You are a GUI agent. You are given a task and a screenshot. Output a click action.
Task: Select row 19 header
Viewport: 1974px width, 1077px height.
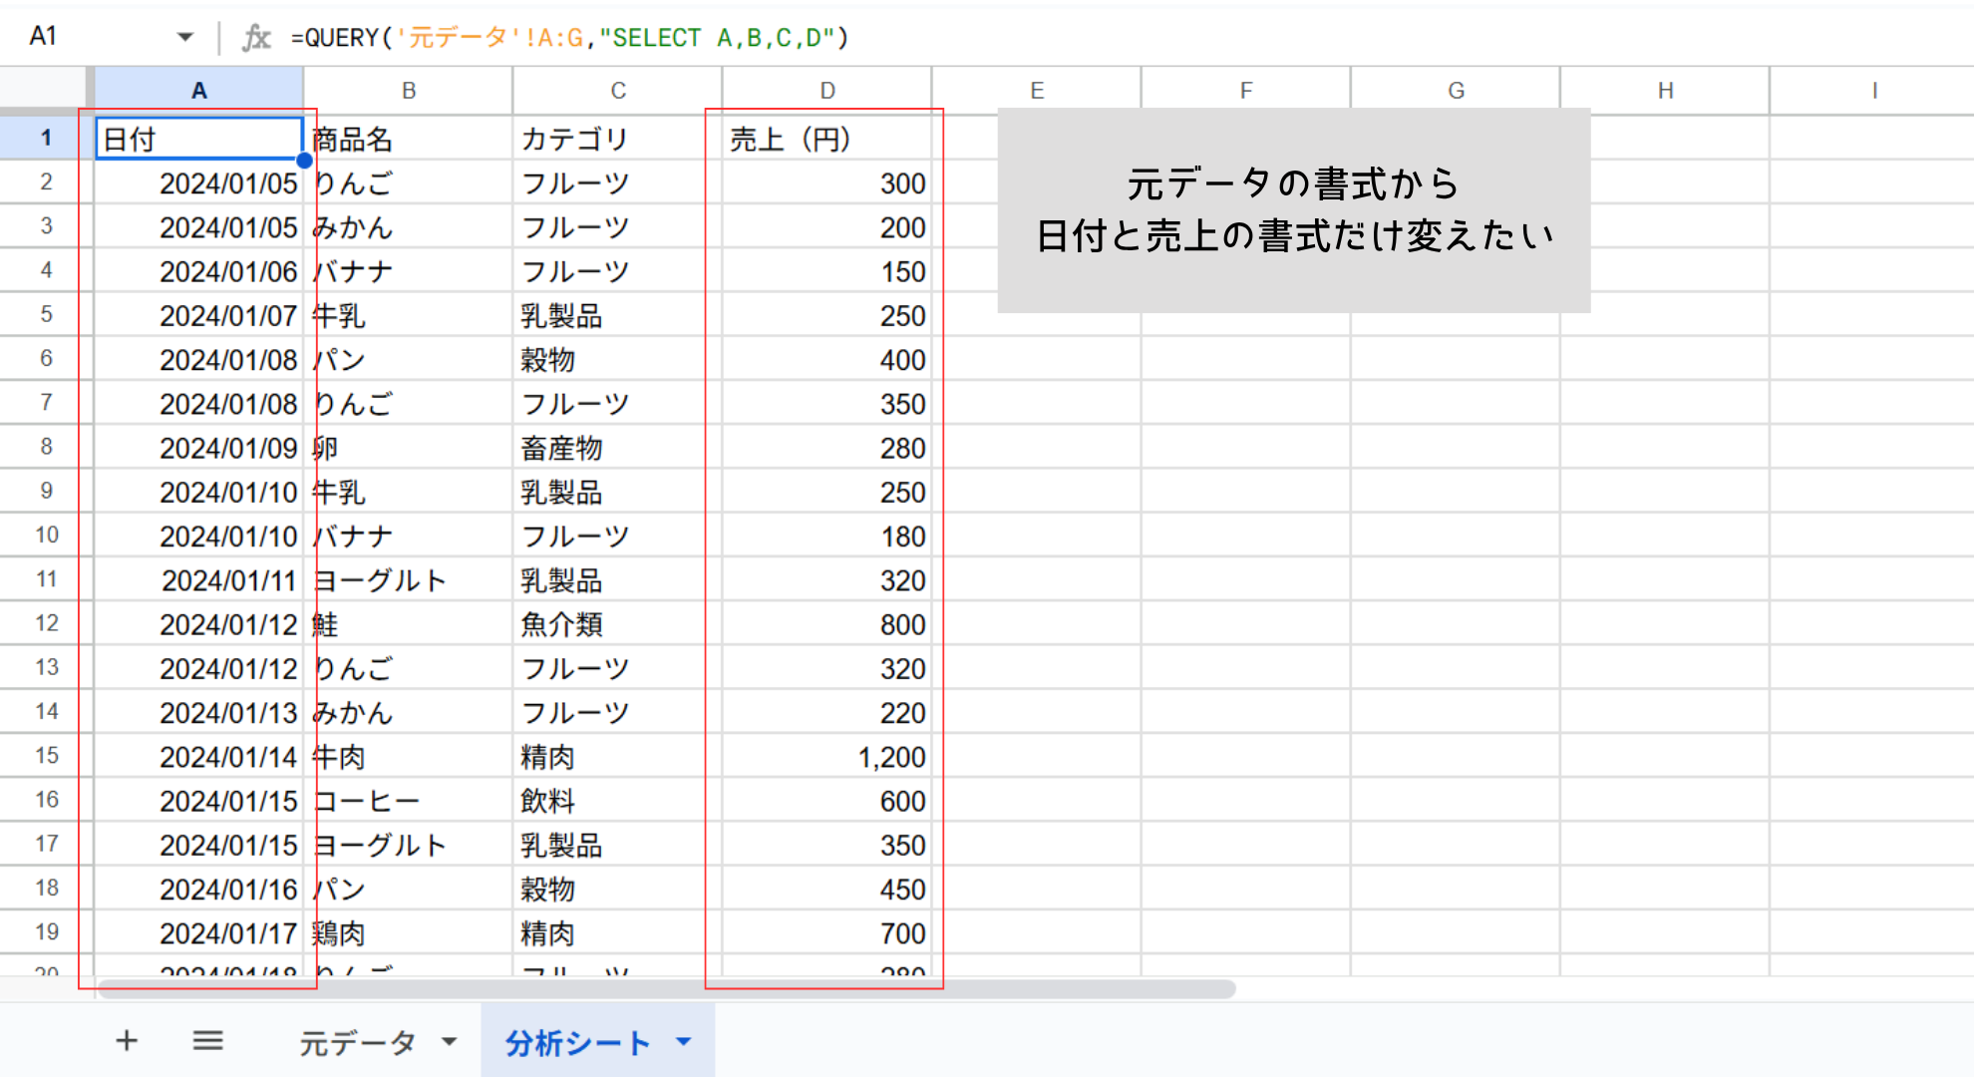46,931
